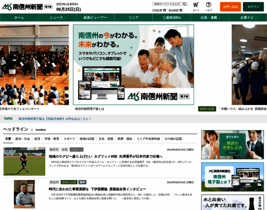
Task: Select the その他の話題 headline tab
Action: [173, 139]
